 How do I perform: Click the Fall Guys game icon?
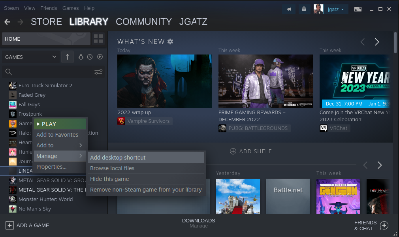pos(13,104)
